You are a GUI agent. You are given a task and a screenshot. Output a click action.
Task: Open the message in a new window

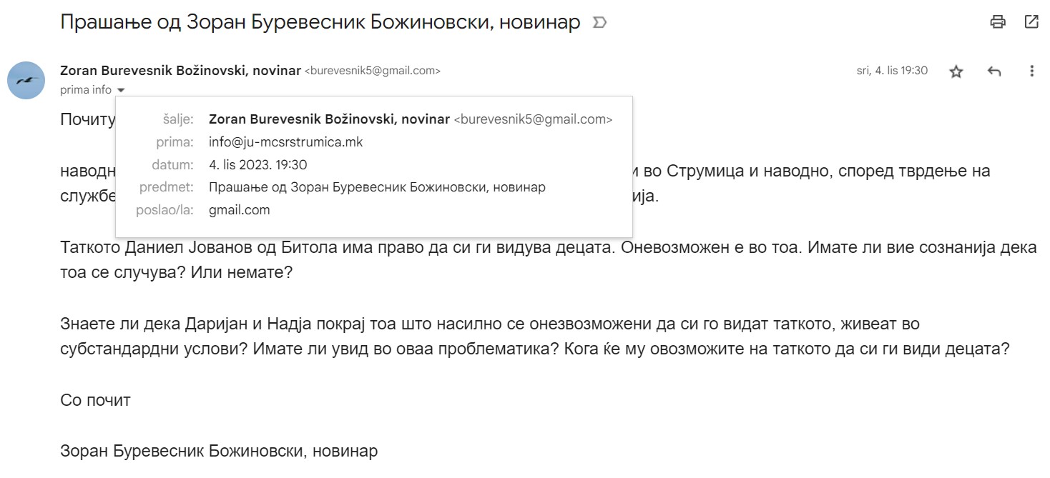coord(1031,21)
